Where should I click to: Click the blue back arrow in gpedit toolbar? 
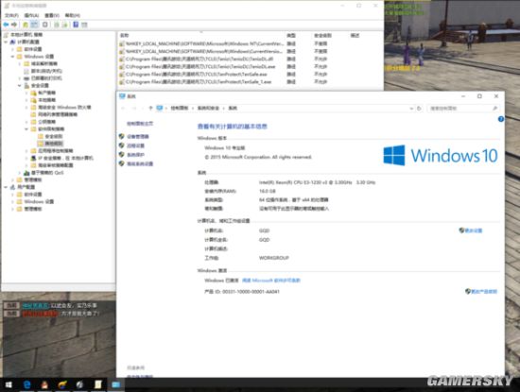pyautogui.click(x=6, y=25)
